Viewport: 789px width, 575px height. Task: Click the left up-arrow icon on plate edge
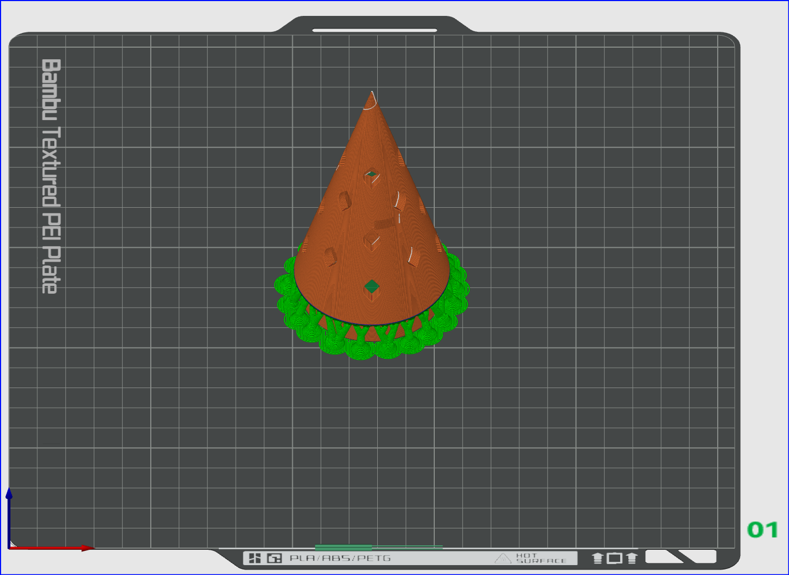[598, 558]
